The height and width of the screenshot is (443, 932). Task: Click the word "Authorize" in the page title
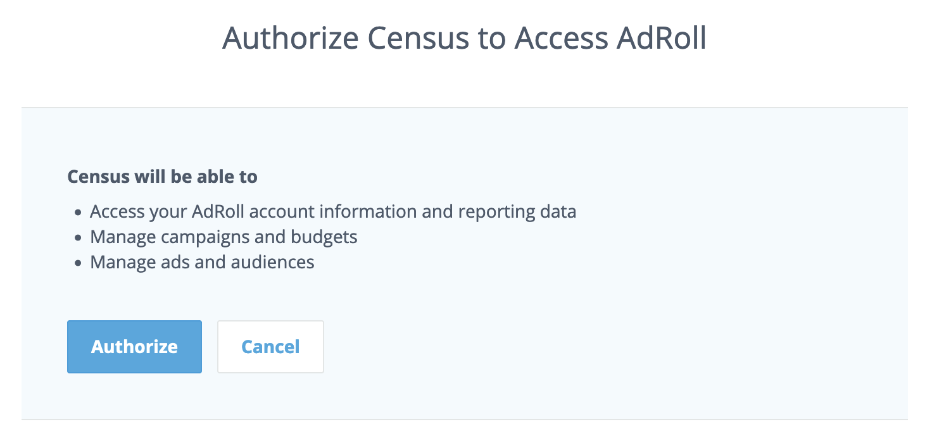pyautogui.click(x=291, y=39)
